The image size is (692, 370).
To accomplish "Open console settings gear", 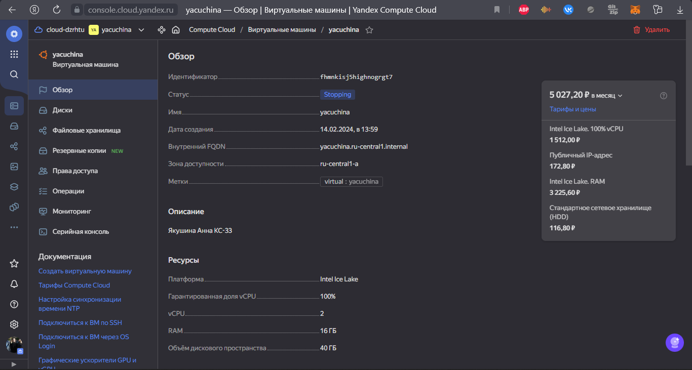I will pyautogui.click(x=14, y=324).
